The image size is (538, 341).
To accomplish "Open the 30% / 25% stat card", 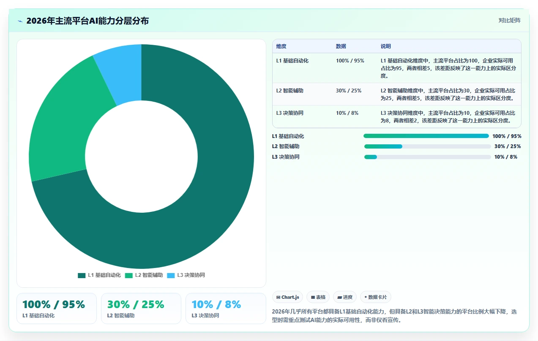I will tap(141, 309).
